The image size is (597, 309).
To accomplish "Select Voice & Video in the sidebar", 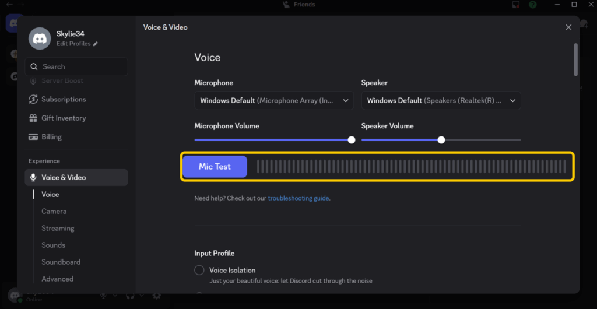I will 76,177.
